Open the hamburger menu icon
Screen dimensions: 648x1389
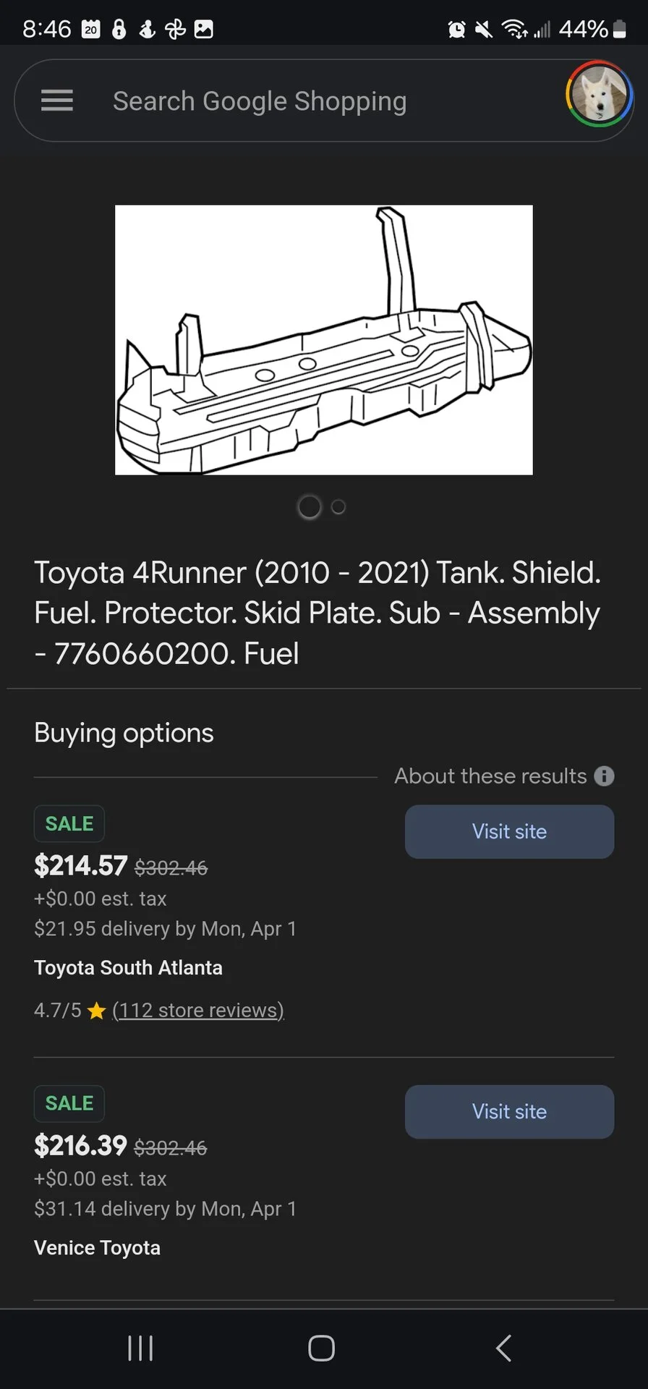[x=57, y=101]
